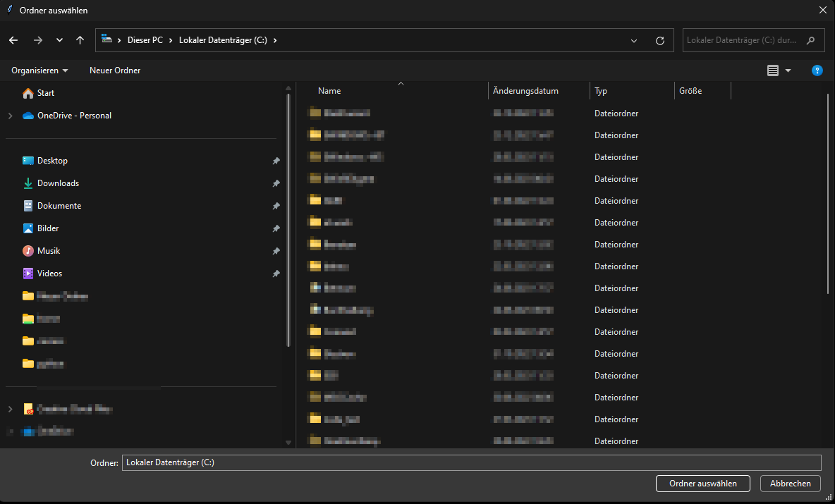Viewport: 835px width, 504px height.
Task: Open the help question mark icon
Action: tap(817, 70)
